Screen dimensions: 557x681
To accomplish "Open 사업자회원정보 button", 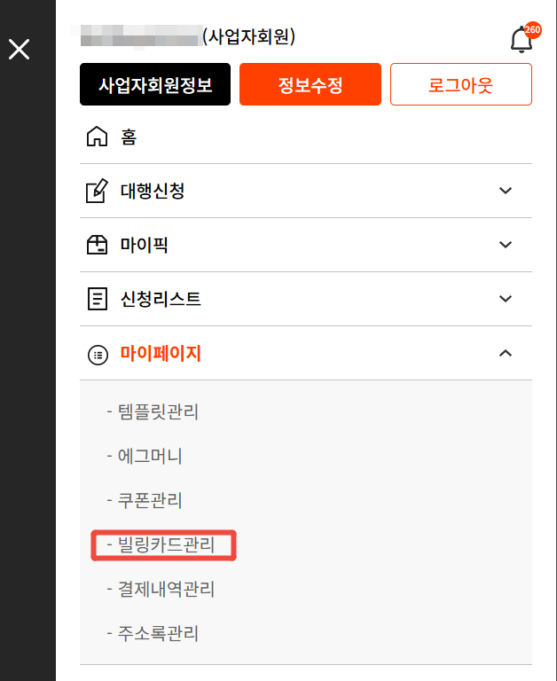I will click(155, 84).
